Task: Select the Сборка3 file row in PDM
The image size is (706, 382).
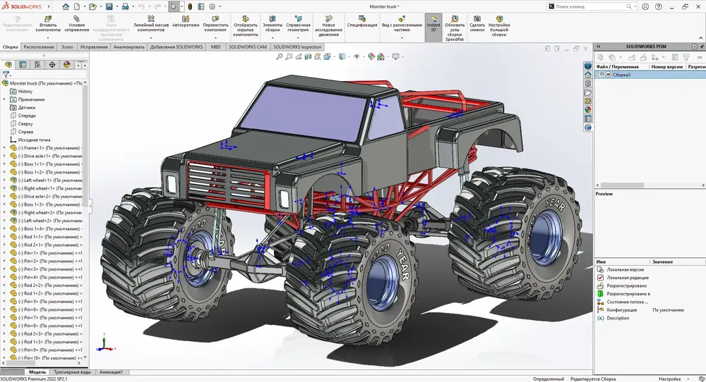Action: coord(650,75)
